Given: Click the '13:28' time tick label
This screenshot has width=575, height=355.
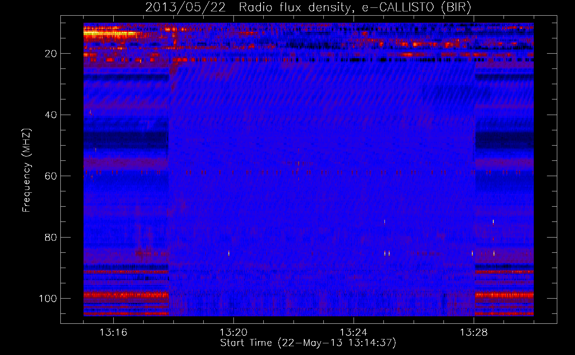Looking at the screenshot, I should [x=474, y=333].
